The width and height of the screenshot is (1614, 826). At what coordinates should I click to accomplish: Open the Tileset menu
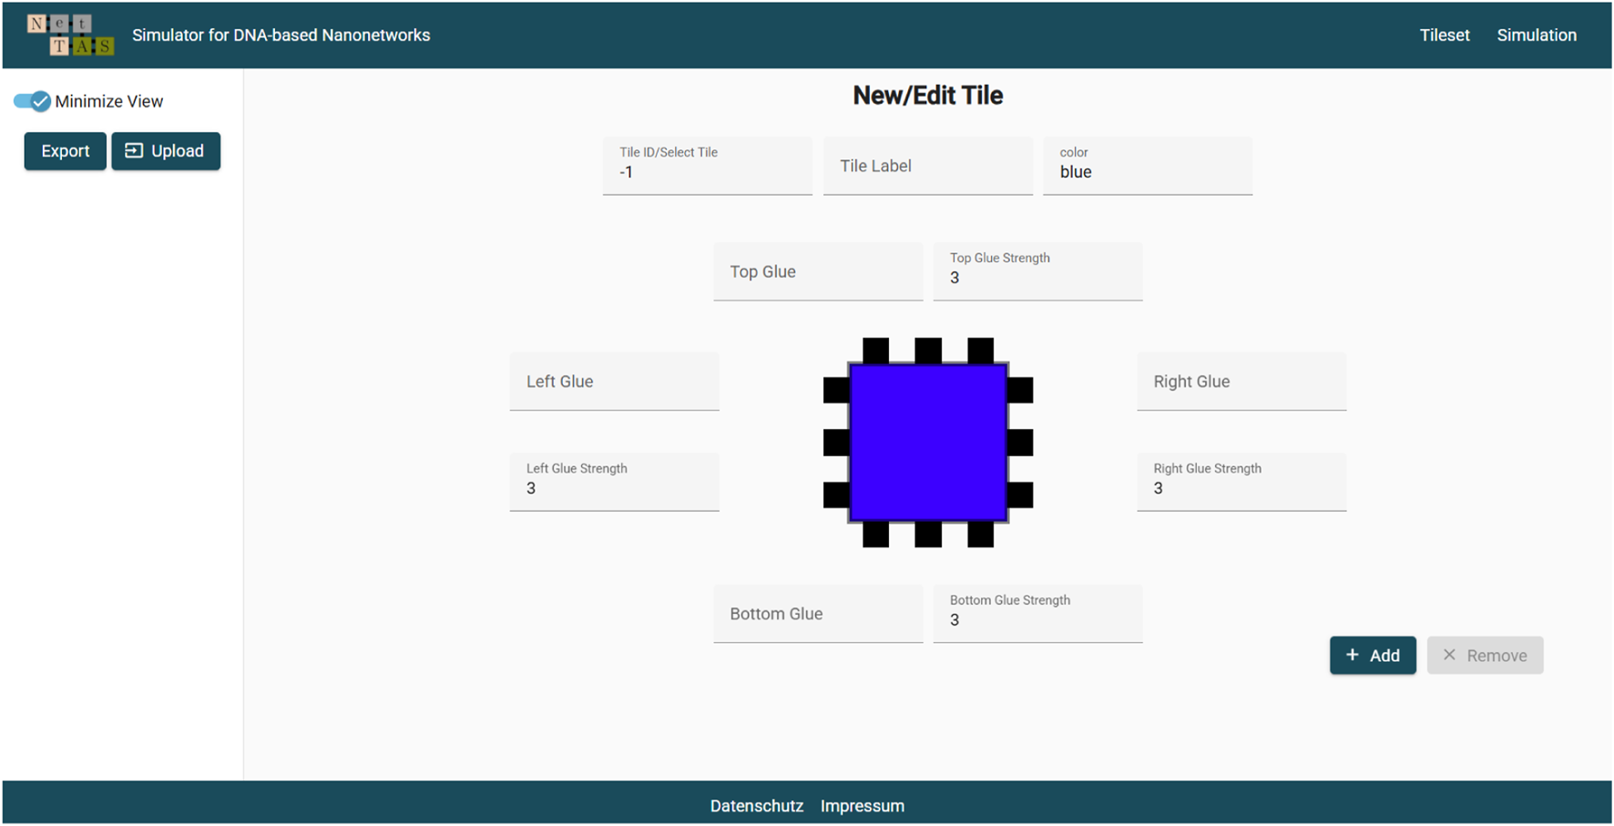click(x=1444, y=35)
